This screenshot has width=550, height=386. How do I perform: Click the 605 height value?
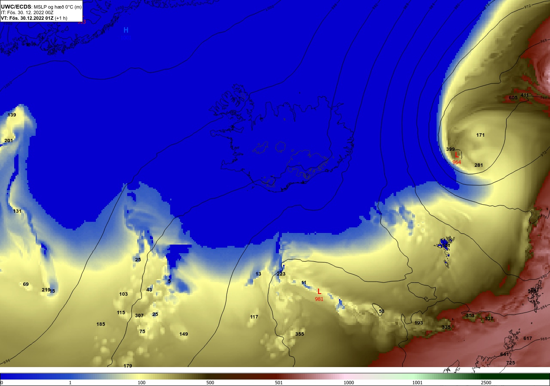(x=513, y=98)
